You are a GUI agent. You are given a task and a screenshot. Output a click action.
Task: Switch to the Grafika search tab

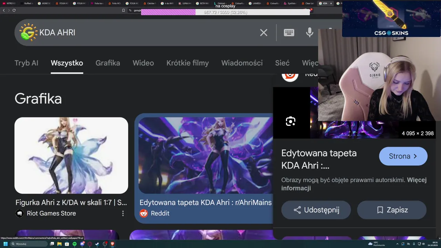tap(108, 63)
